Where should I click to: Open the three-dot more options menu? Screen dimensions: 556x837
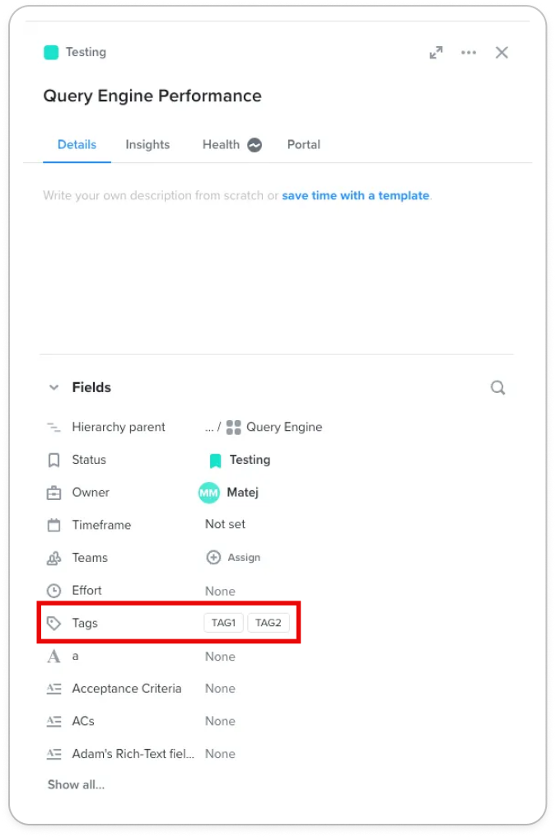point(469,53)
